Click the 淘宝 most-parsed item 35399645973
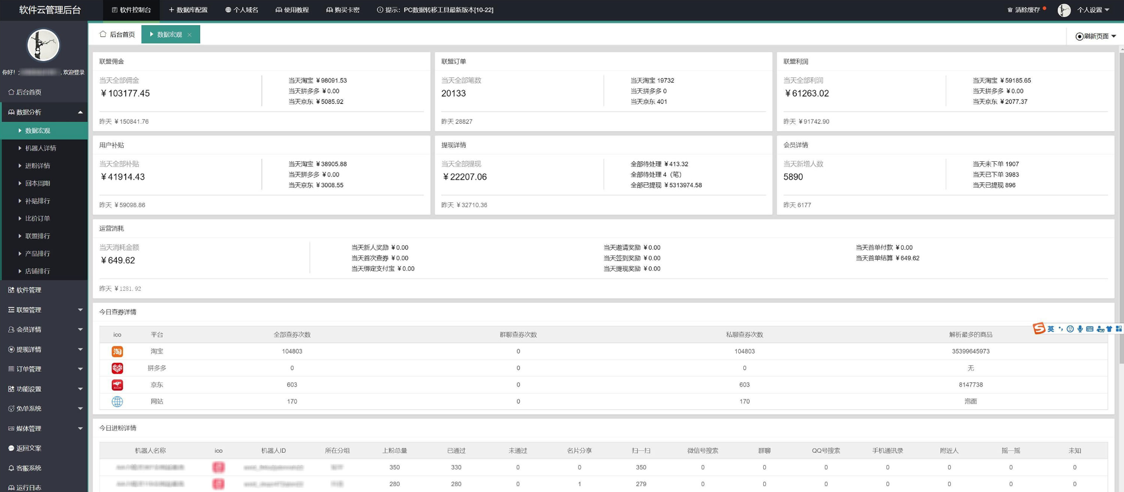1124x492 pixels. click(970, 351)
